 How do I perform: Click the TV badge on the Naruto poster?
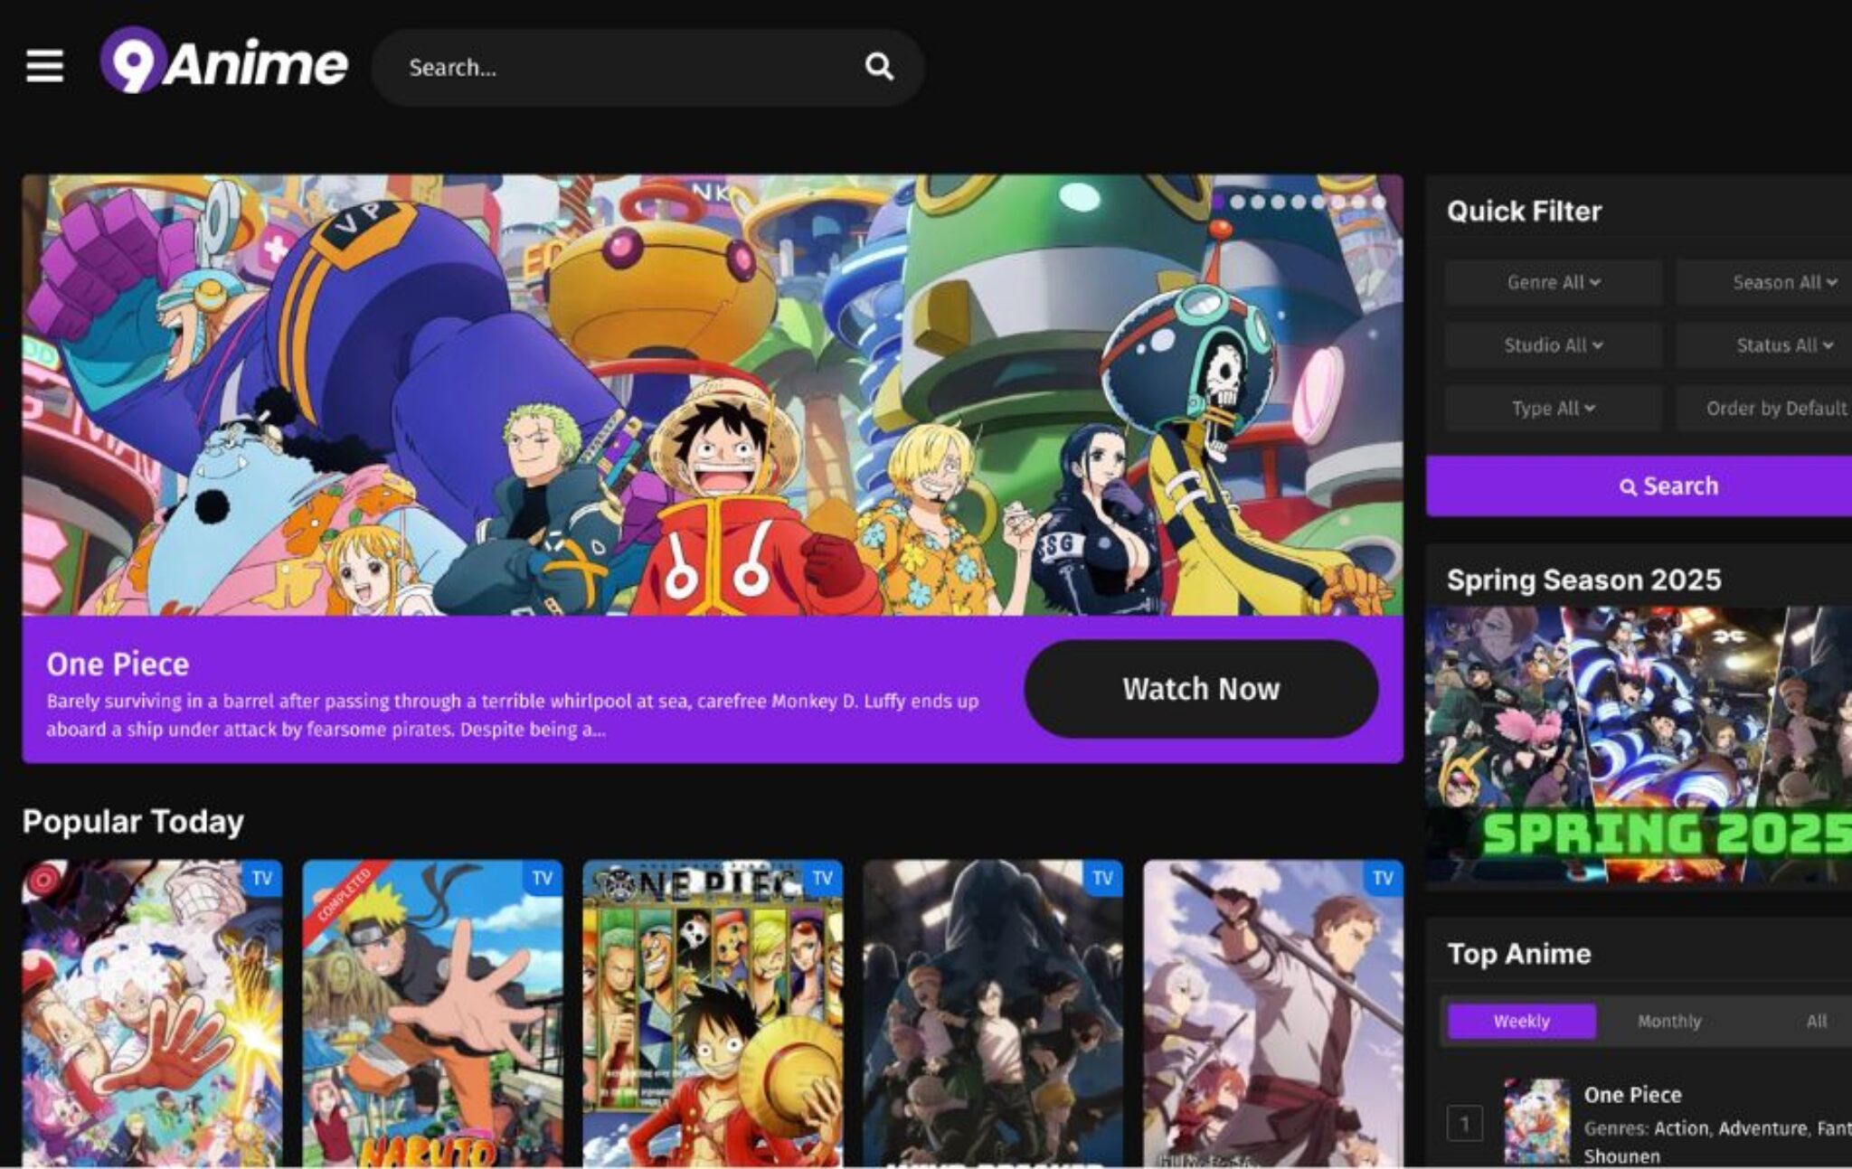[542, 878]
